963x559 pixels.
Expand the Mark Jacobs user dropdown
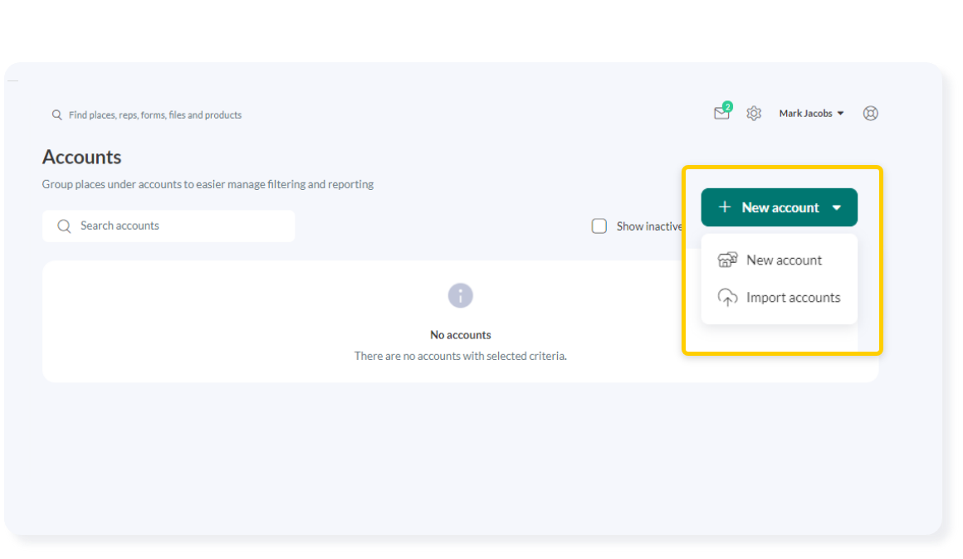click(811, 114)
